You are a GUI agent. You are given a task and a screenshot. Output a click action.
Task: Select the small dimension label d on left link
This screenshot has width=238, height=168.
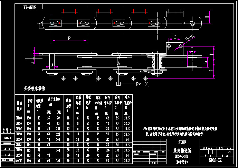point(52,64)
